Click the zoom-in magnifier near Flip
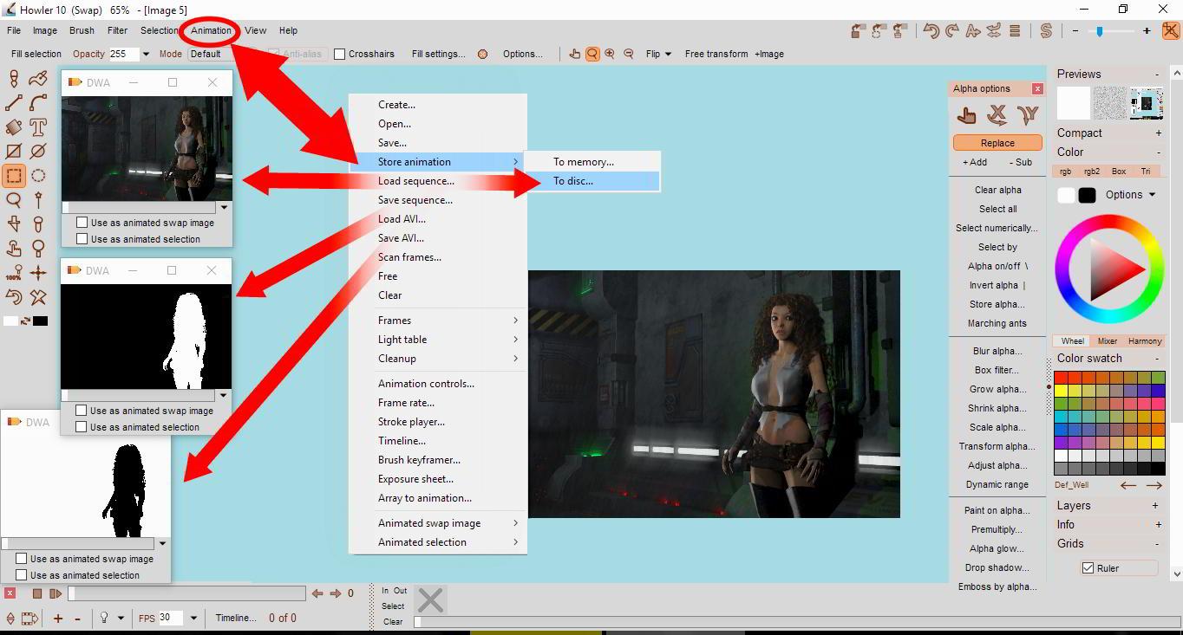The width and height of the screenshot is (1183, 635). click(610, 54)
